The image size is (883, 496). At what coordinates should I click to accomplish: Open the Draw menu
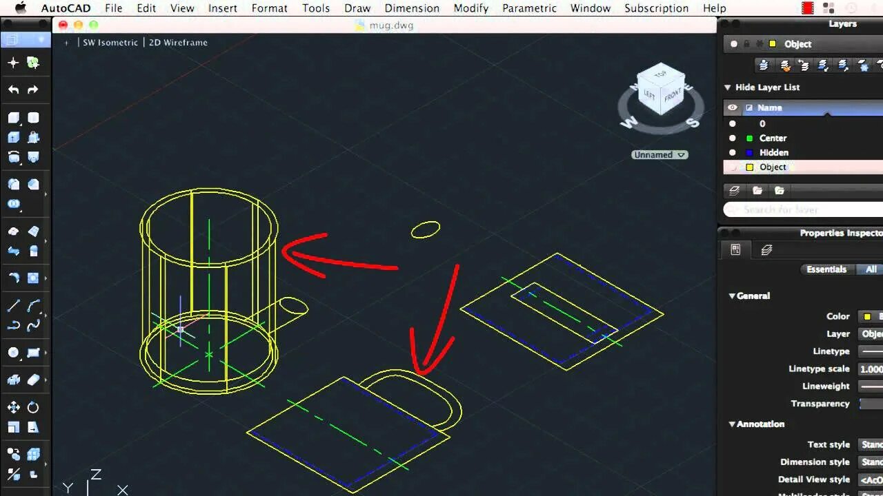[x=357, y=8]
